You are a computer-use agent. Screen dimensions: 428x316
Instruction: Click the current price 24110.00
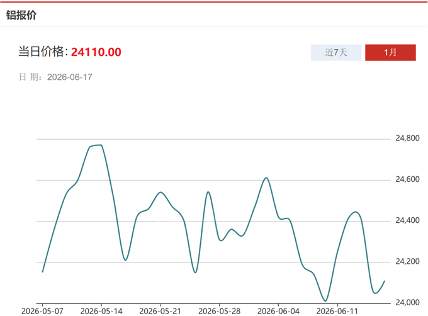[96, 52]
